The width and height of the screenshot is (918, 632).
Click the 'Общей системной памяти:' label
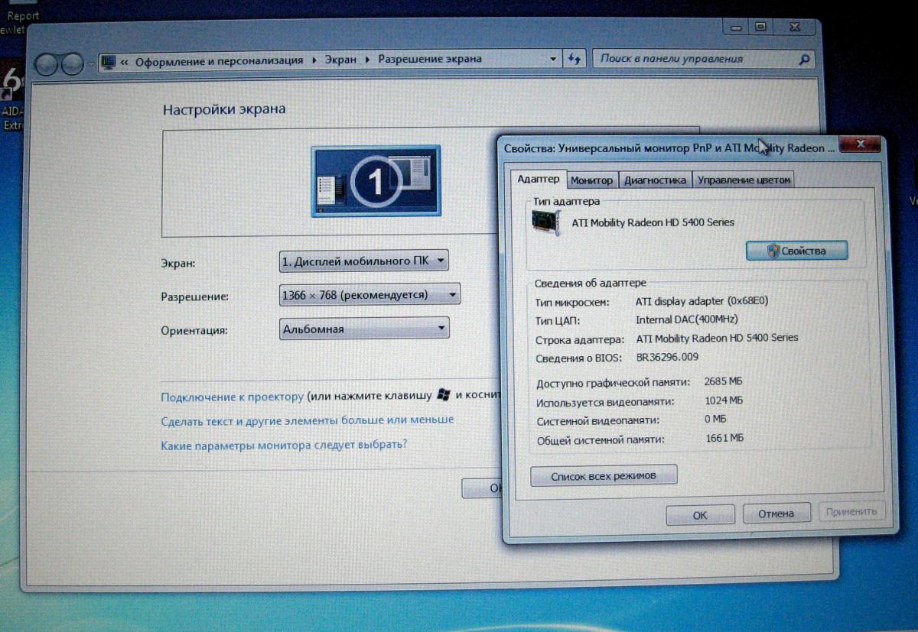(600, 439)
